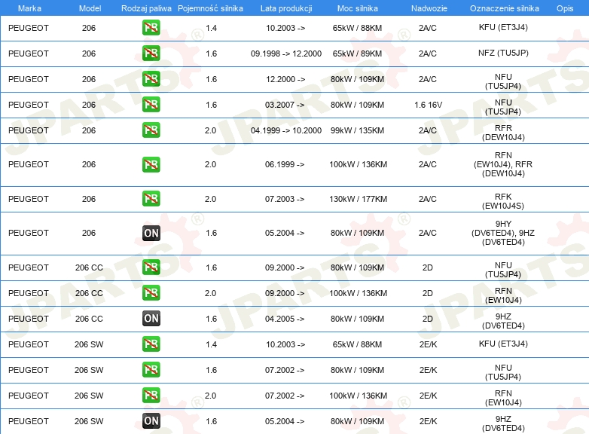Click the 9HY (DV6TED4), 9HZ (DV6TED4) engine cell

[x=503, y=233]
